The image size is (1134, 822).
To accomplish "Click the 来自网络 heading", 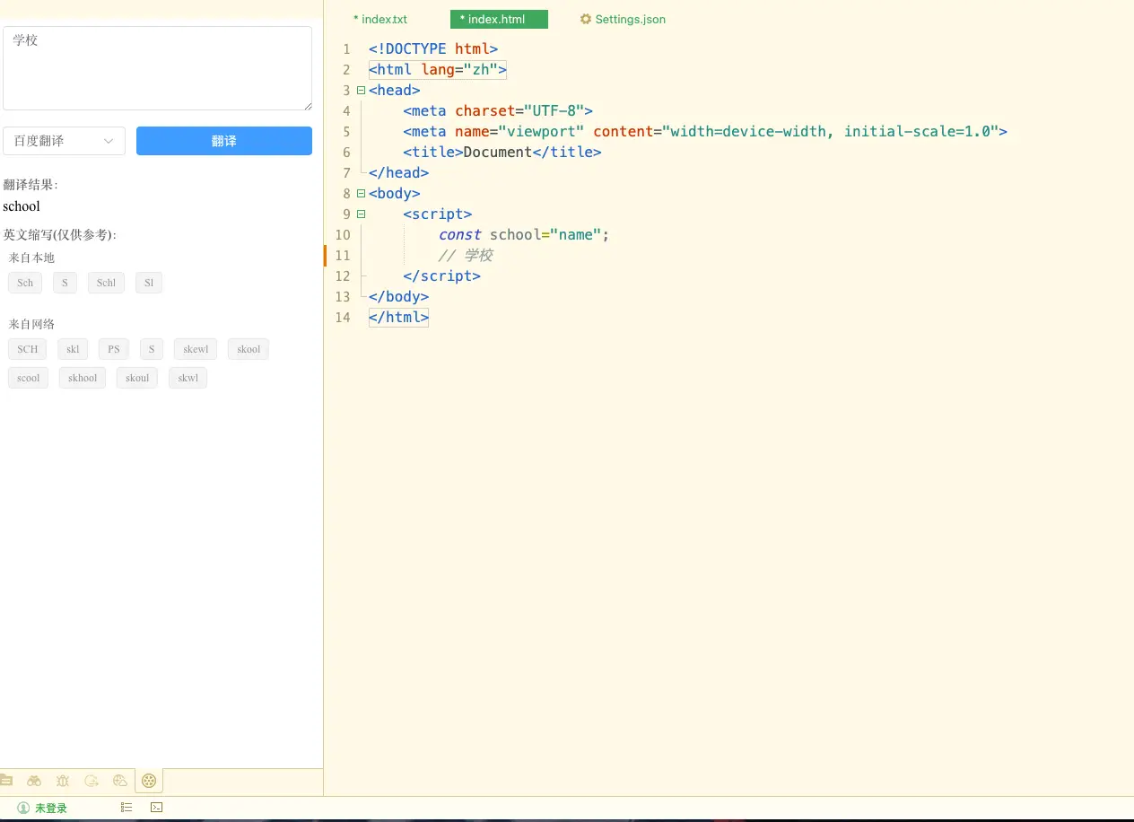I will point(31,324).
